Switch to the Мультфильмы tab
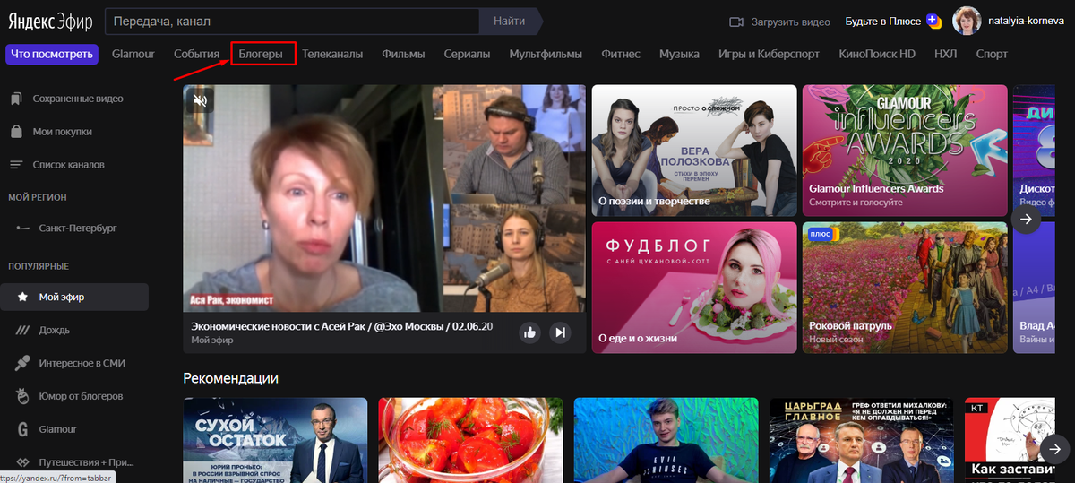 click(546, 54)
